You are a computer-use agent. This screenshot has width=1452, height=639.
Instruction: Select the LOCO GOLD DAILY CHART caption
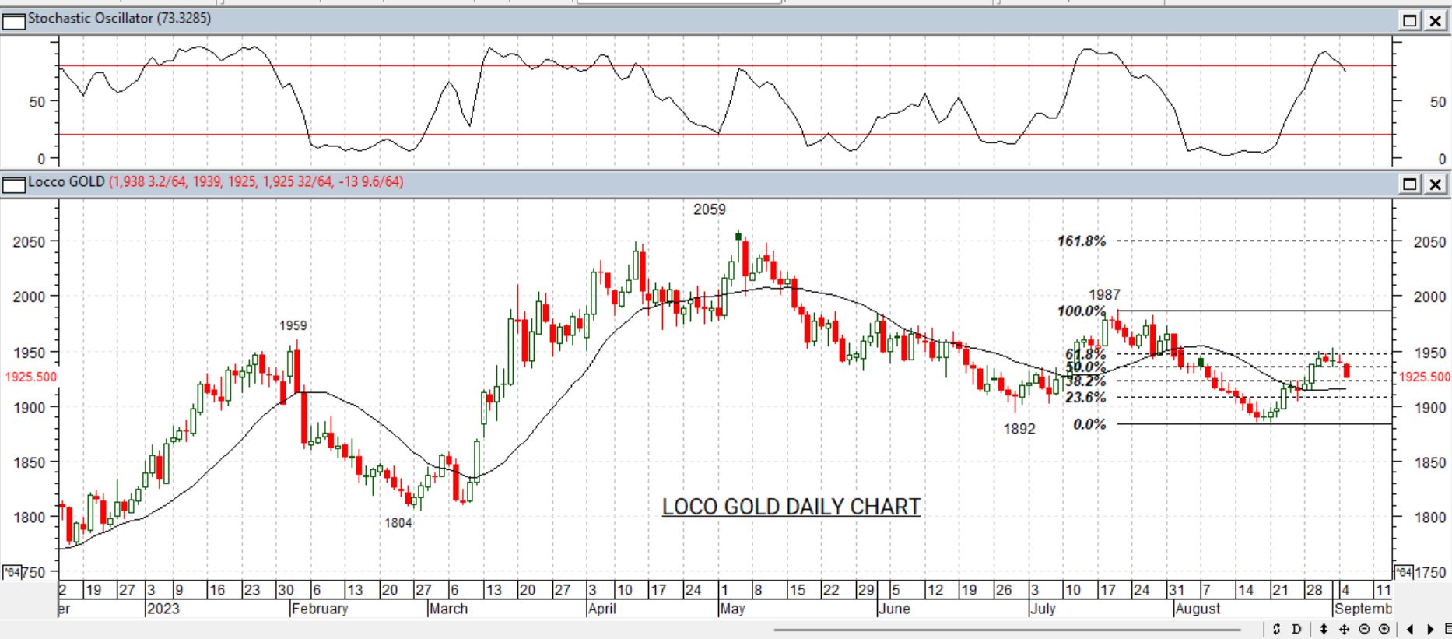(791, 507)
